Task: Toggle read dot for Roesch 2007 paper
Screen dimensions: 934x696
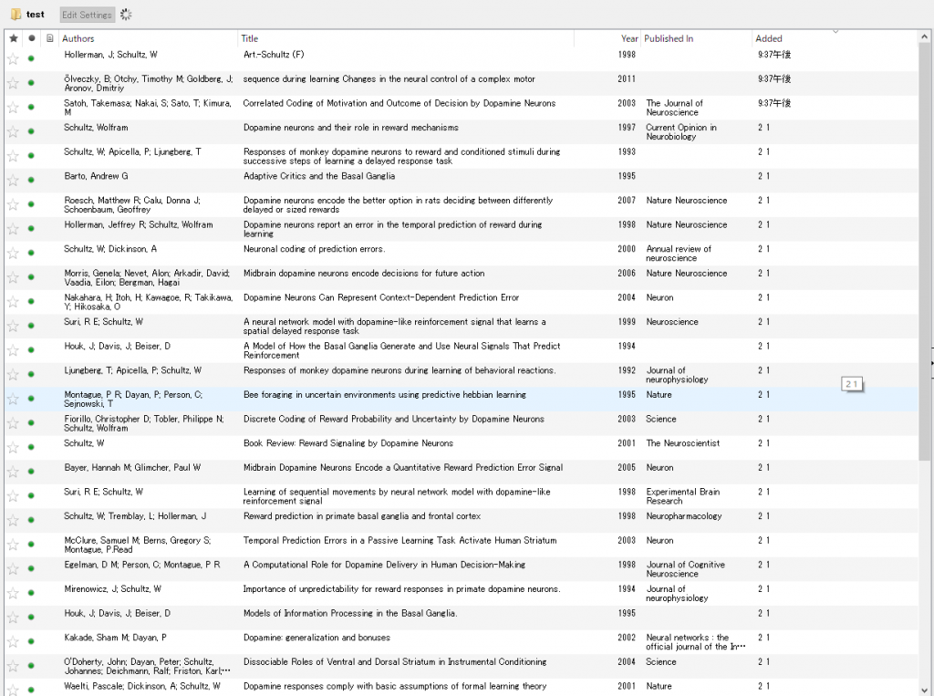Action: (x=31, y=204)
